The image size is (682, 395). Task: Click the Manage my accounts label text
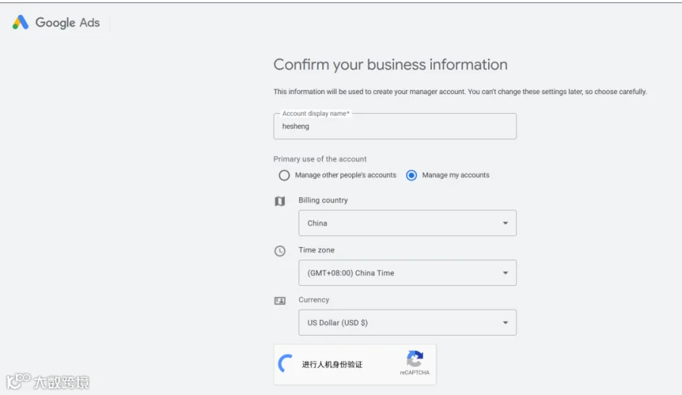(455, 175)
